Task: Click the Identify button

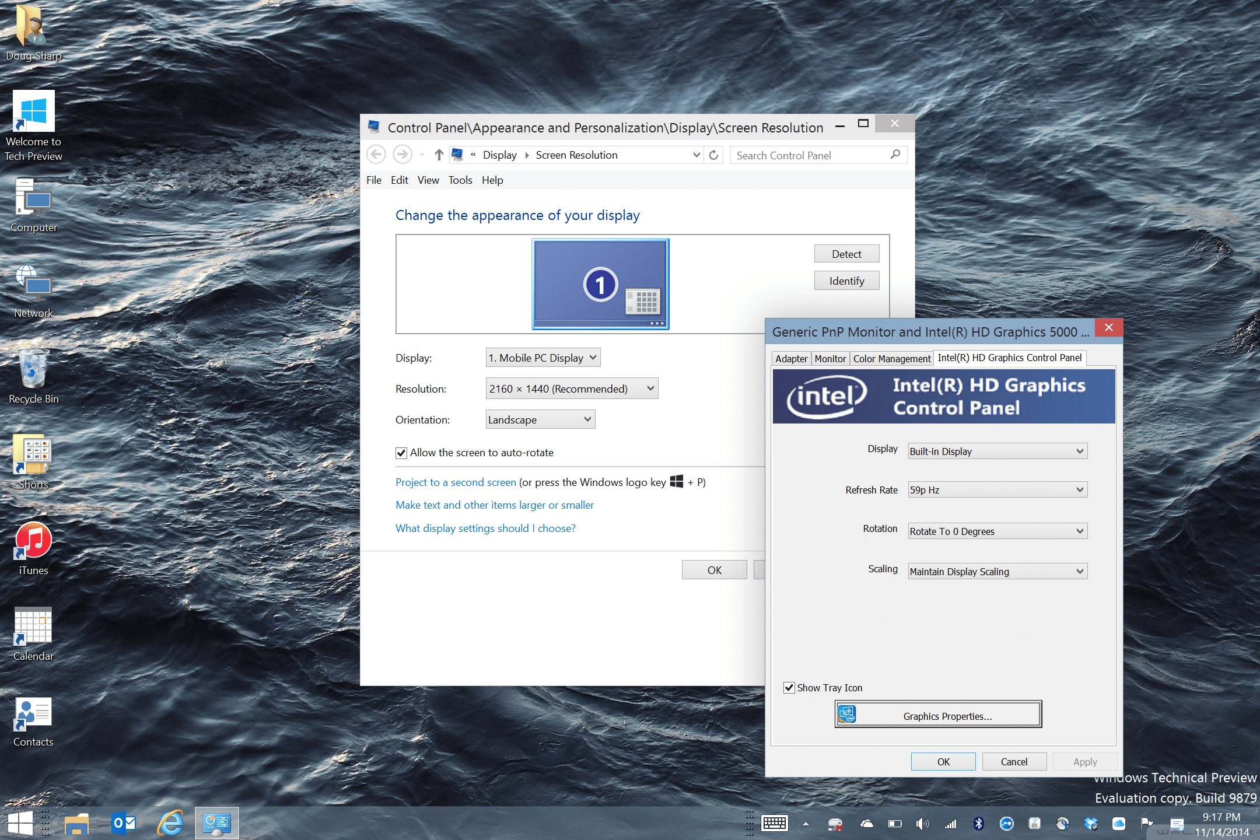Action: click(845, 281)
